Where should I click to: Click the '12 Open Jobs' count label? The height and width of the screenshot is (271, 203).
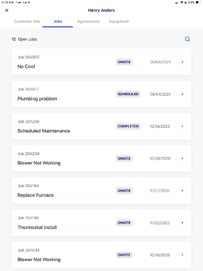[x=24, y=39]
